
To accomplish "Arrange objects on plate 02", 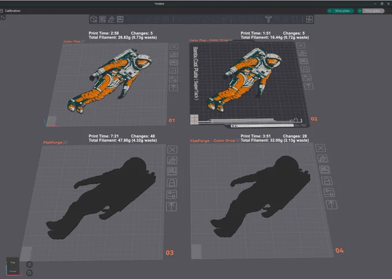I will 304,61.
